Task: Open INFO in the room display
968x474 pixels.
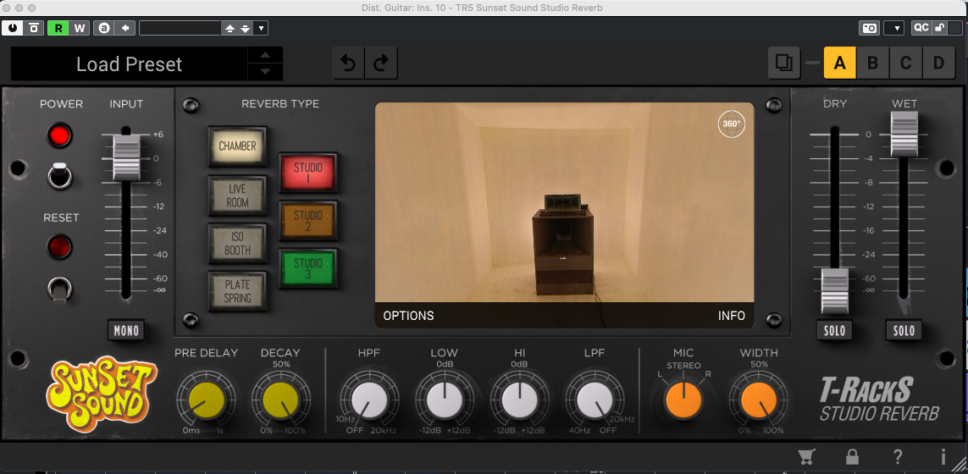Action: tap(731, 316)
